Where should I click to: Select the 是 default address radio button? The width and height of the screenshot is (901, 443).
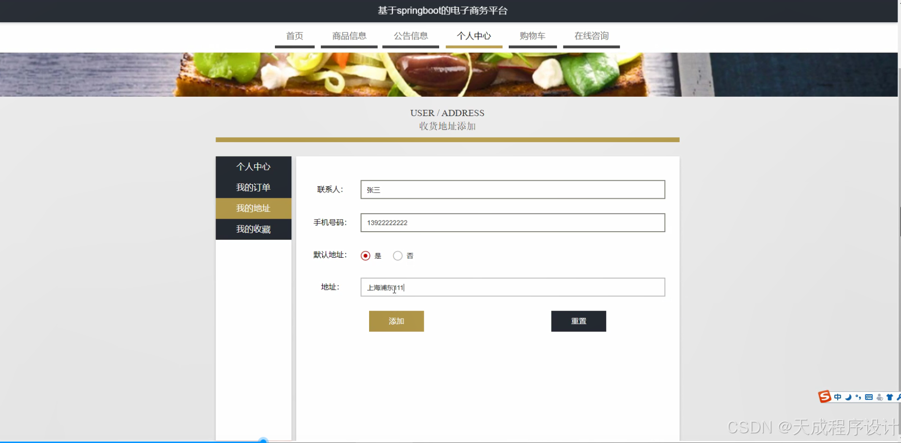[x=365, y=255]
